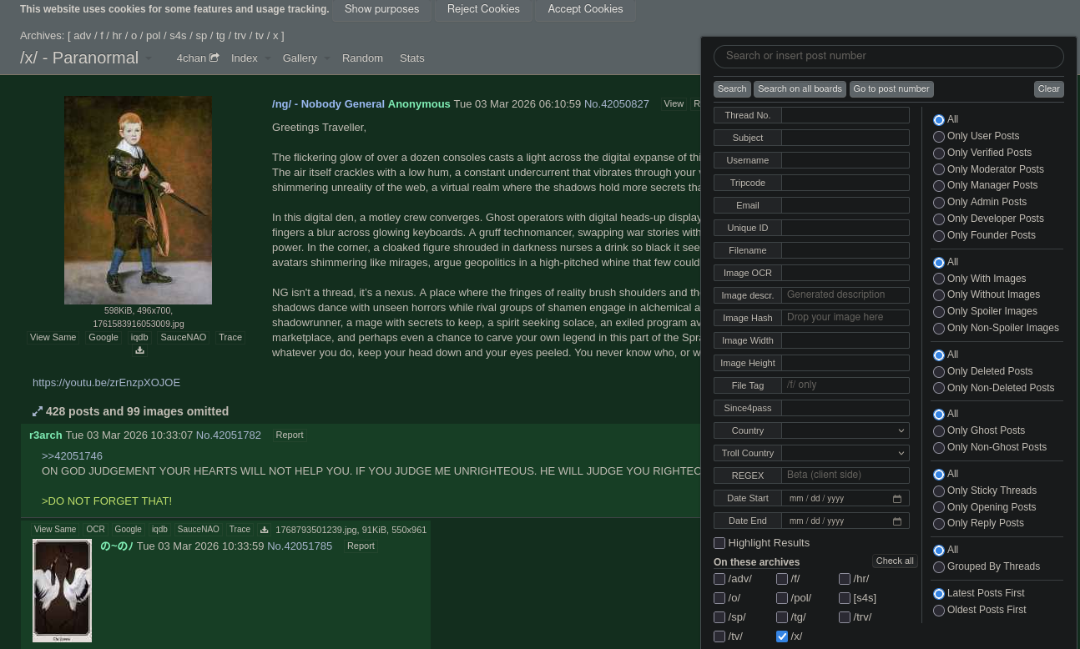
Task: Select Only Opening Posts option
Action: (x=939, y=508)
